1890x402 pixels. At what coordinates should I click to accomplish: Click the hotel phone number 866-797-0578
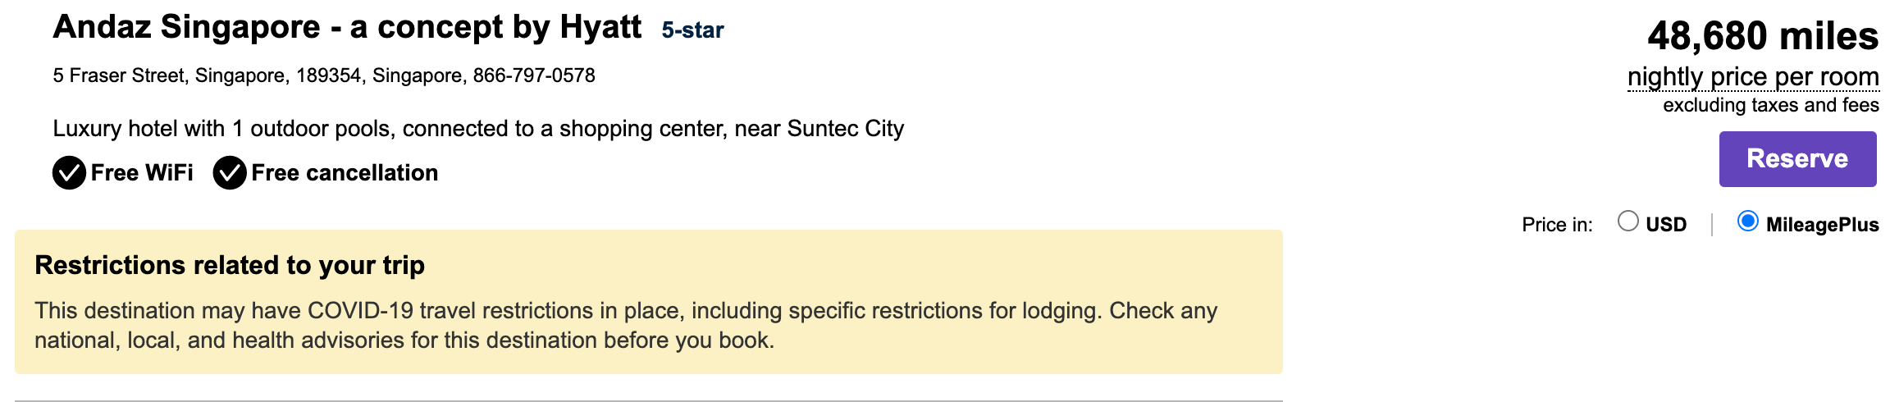[x=534, y=75]
